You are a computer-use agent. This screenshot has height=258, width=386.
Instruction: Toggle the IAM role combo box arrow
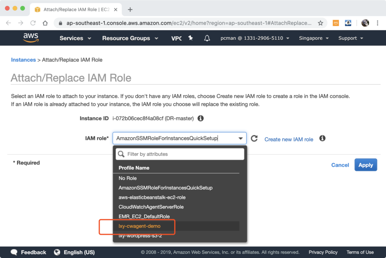[240, 138]
